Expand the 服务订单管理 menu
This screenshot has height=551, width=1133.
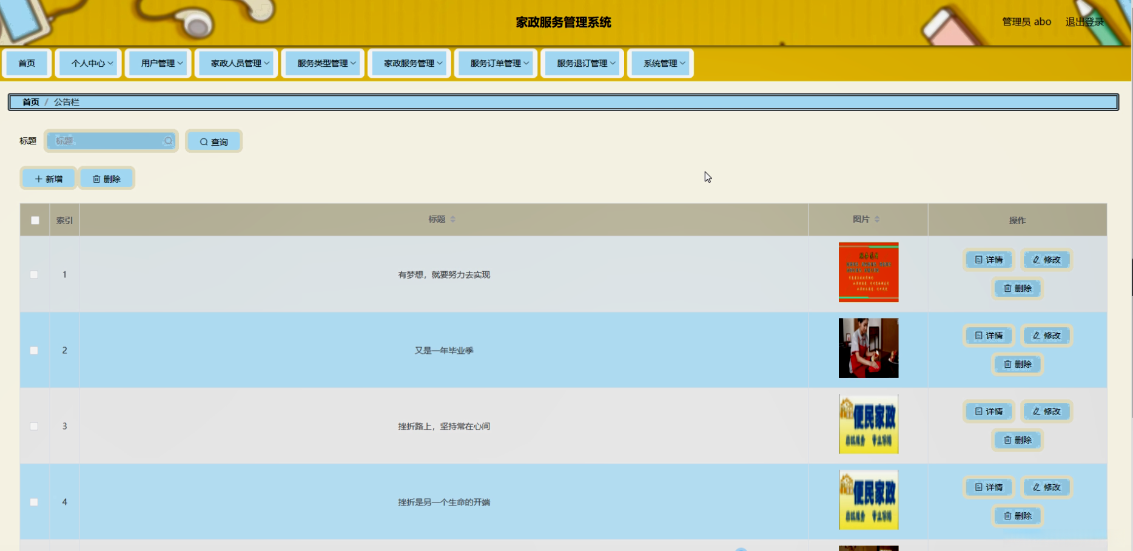496,63
